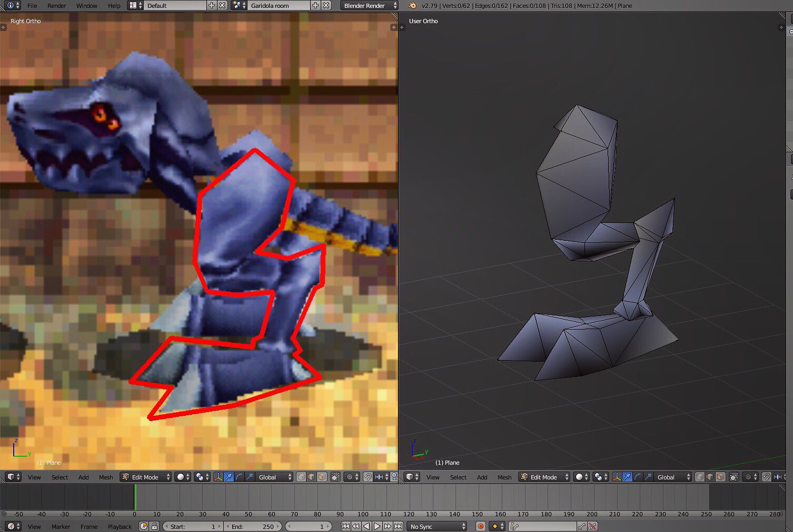
Task: Select translate manipulator in left viewport
Action: click(x=229, y=477)
